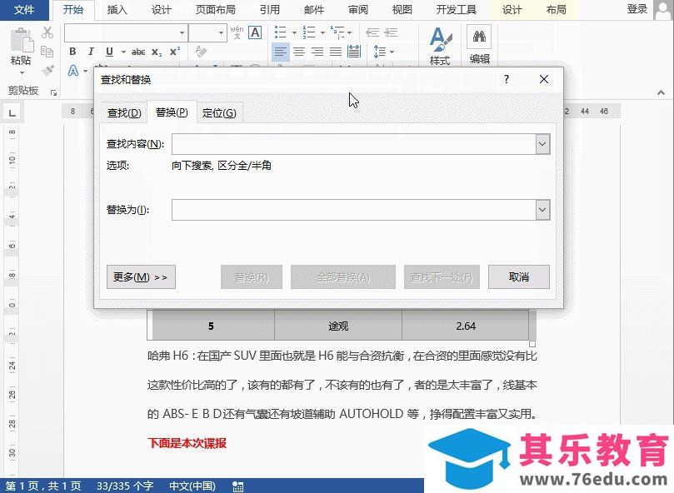Align text left

280,52
